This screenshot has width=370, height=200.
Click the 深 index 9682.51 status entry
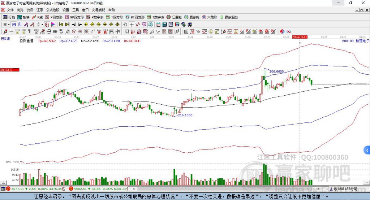98,189
